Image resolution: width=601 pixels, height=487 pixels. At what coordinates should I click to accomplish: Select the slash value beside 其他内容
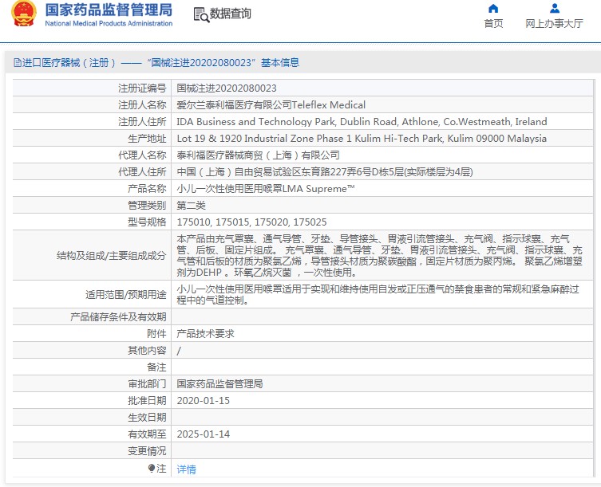point(179,351)
